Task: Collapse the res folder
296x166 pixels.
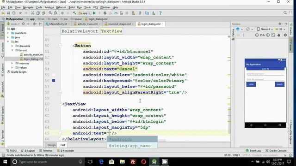Action: click(x=8, y=42)
